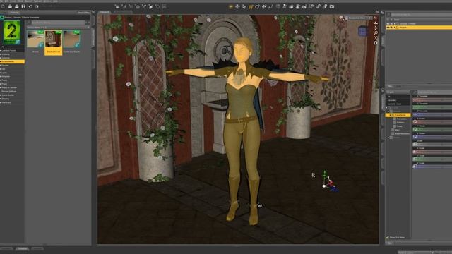
Task: Select the highlighted bottom-left panel tab
Action: [22, 248]
